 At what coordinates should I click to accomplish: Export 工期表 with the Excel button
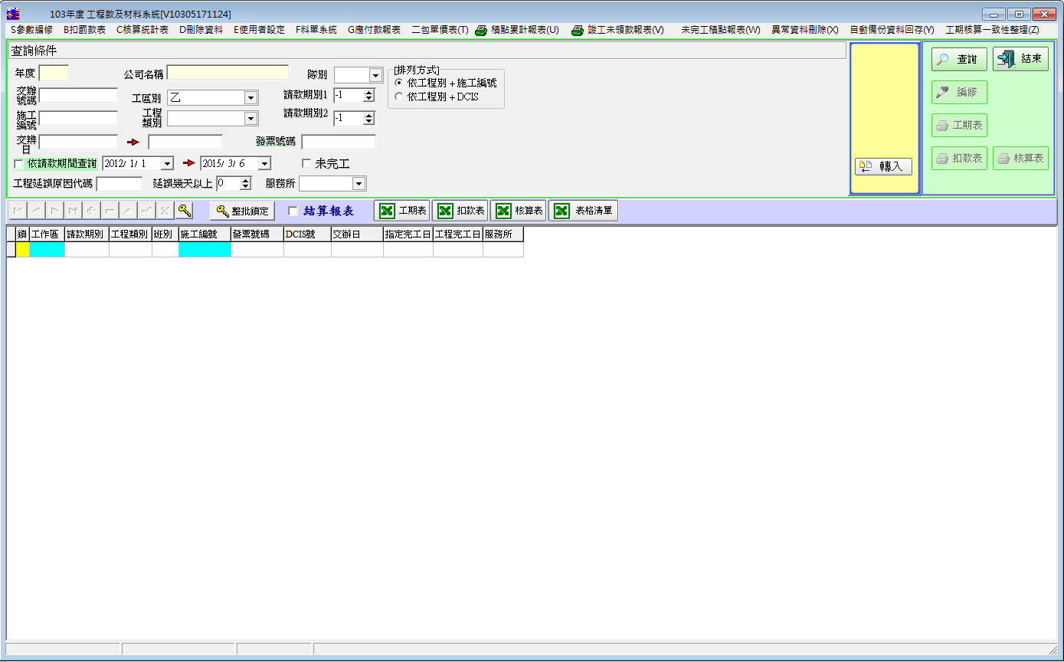point(402,211)
